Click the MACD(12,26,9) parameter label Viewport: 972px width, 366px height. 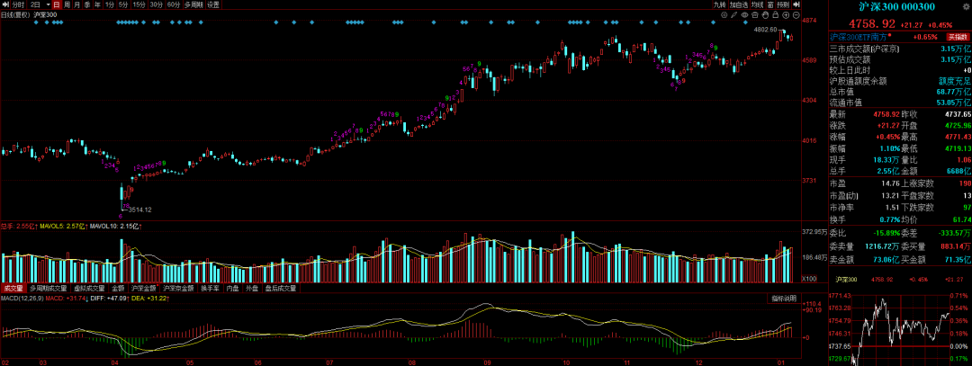pyautogui.click(x=22, y=299)
